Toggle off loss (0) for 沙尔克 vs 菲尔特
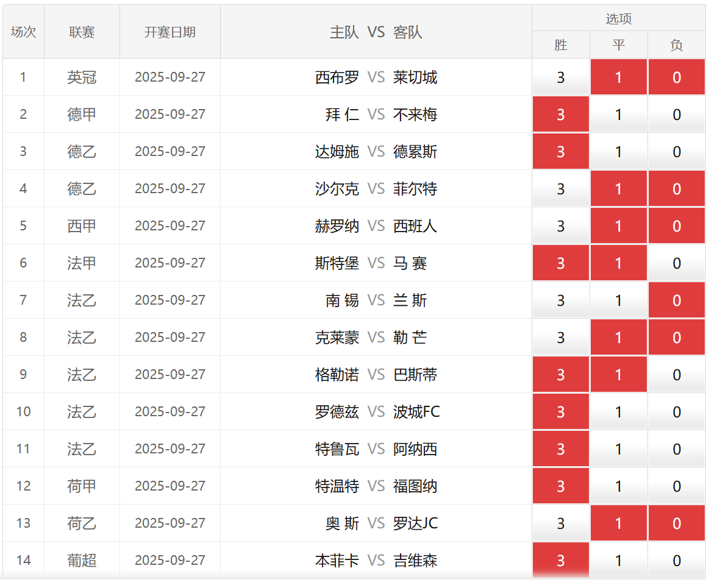Screen dimensions: 706x585 [x=676, y=189]
